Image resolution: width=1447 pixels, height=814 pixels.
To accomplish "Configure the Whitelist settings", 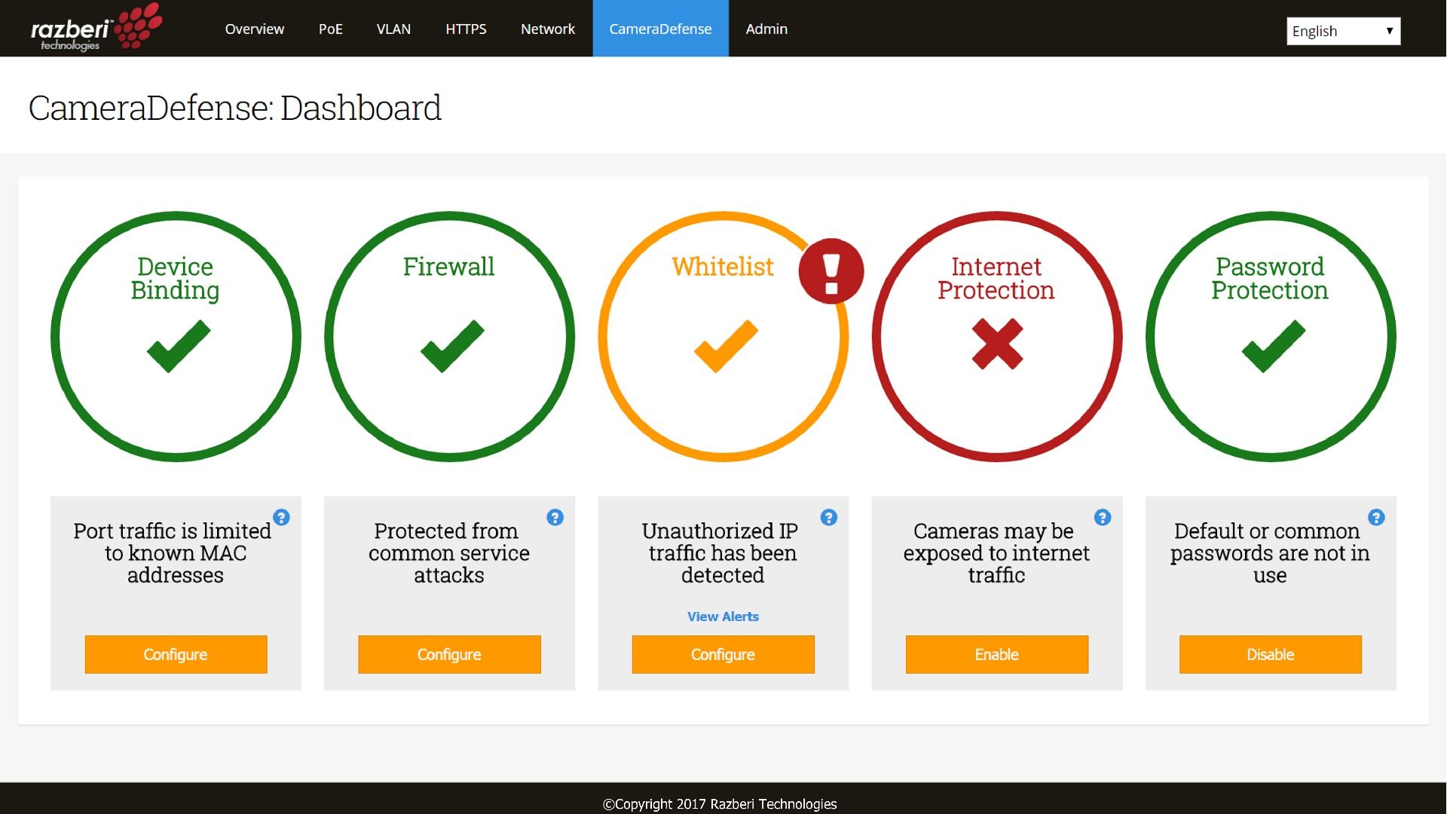I will (x=723, y=654).
